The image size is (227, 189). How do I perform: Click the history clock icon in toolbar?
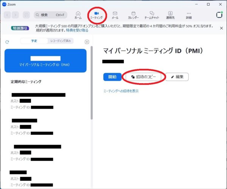[x=26, y=15]
